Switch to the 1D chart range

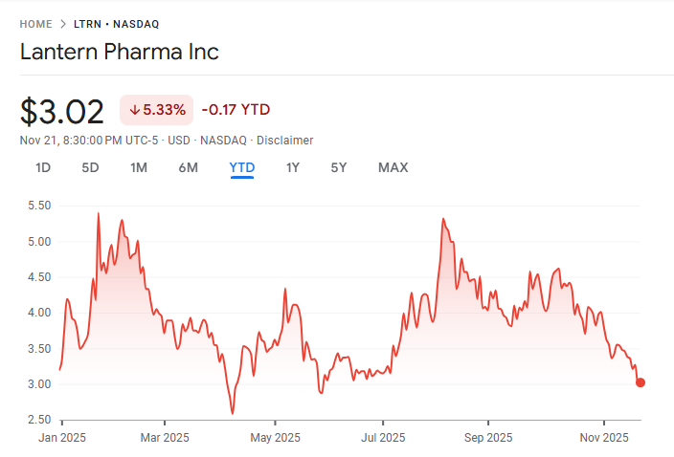(x=43, y=167)
